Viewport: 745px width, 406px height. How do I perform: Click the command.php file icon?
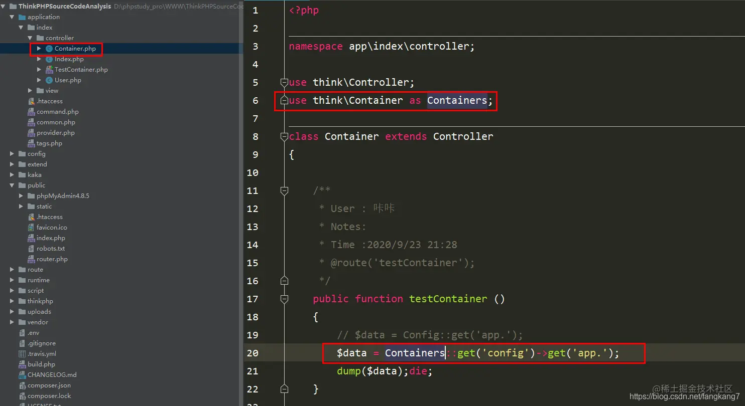(x=31, y=112)
